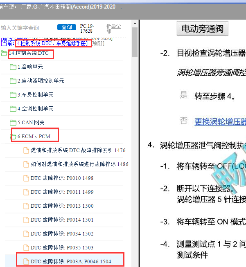Click document icon beside DTC P0035 1503

pyautogui.click(x=26, y=248)
